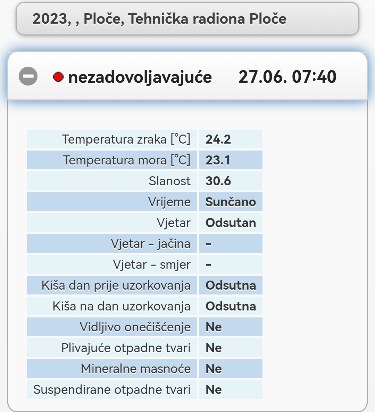Select the Temperatura zraka row label
The height and width of the screenshot is (412, 375).
point(126,139)
